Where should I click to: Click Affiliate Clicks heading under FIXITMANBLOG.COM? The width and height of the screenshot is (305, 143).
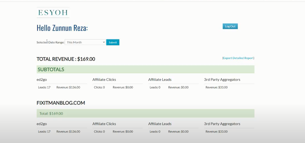point(104,124)
